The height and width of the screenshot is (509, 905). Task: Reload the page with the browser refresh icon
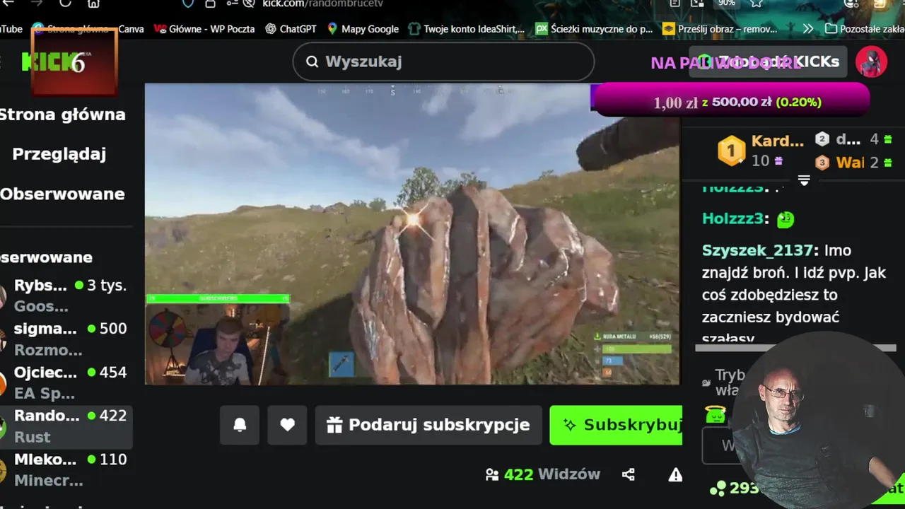point(64,3)
